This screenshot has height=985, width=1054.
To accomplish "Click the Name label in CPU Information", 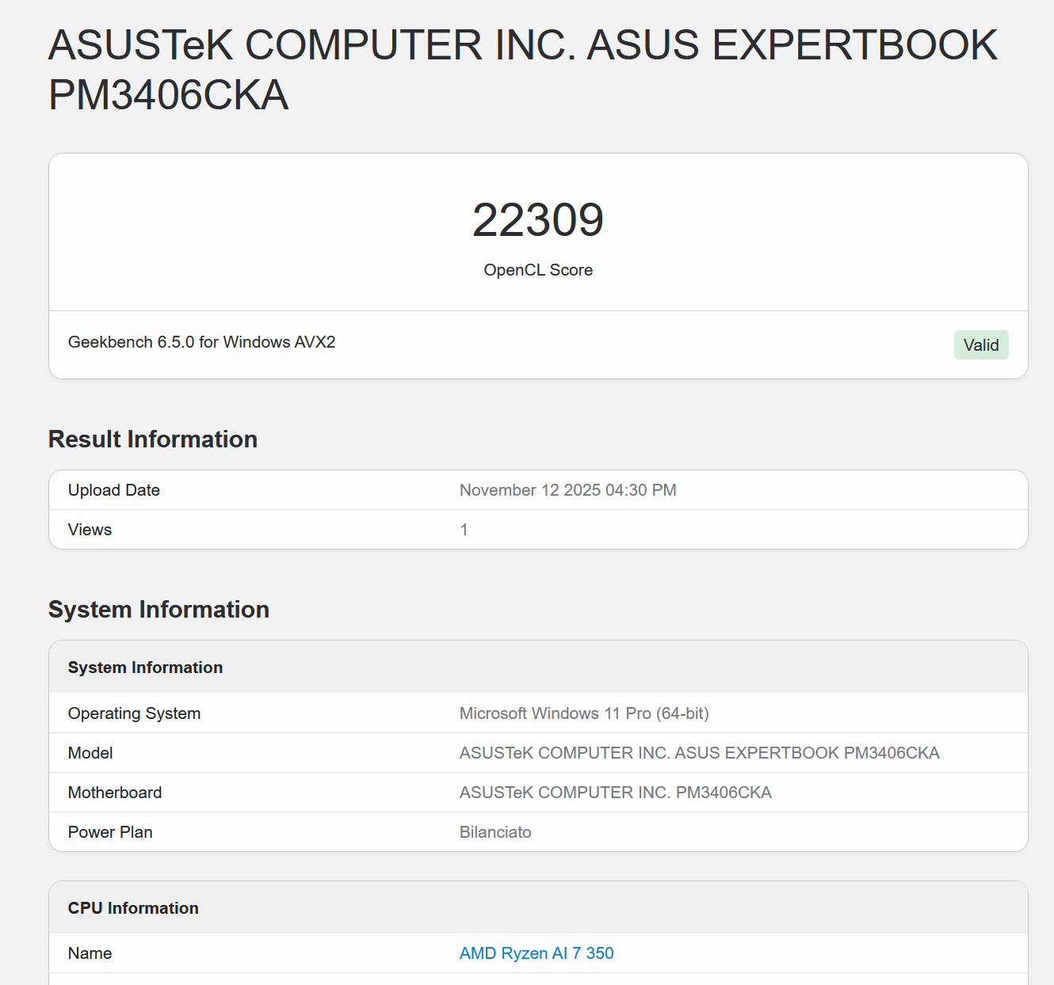I will point(90,953).
